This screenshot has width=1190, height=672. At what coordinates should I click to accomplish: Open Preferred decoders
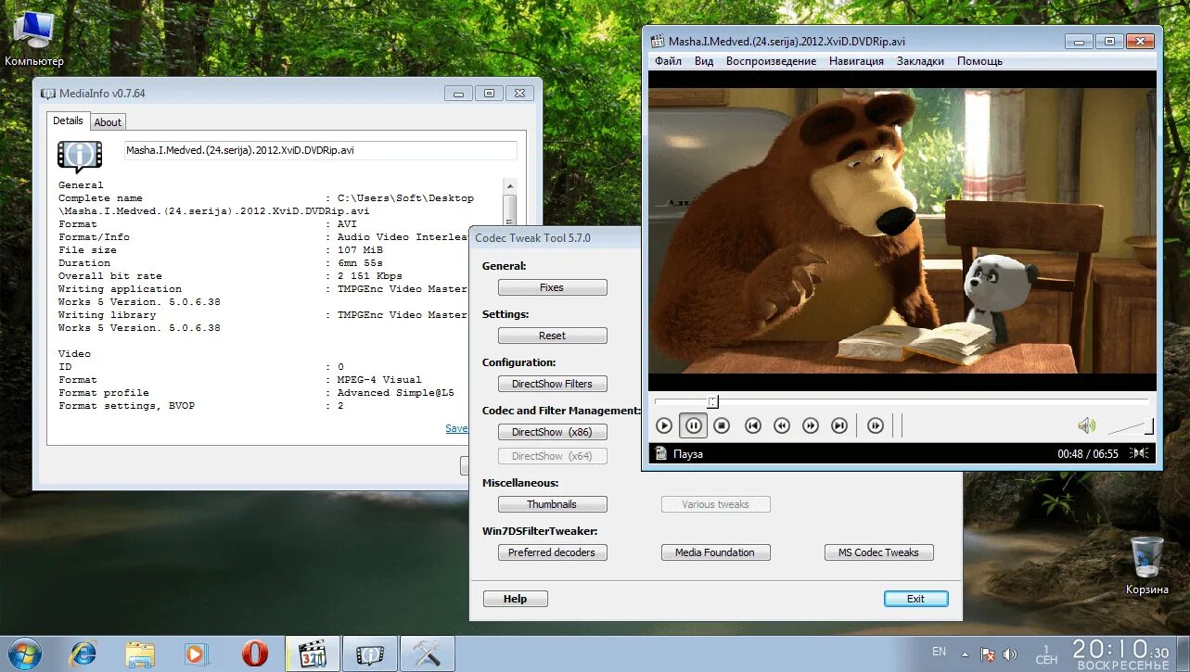tap(553, 552)
